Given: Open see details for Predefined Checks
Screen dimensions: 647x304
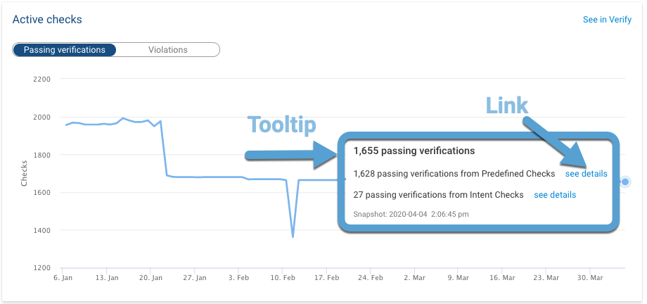Looking at the screenshot, I should (586, 173).
